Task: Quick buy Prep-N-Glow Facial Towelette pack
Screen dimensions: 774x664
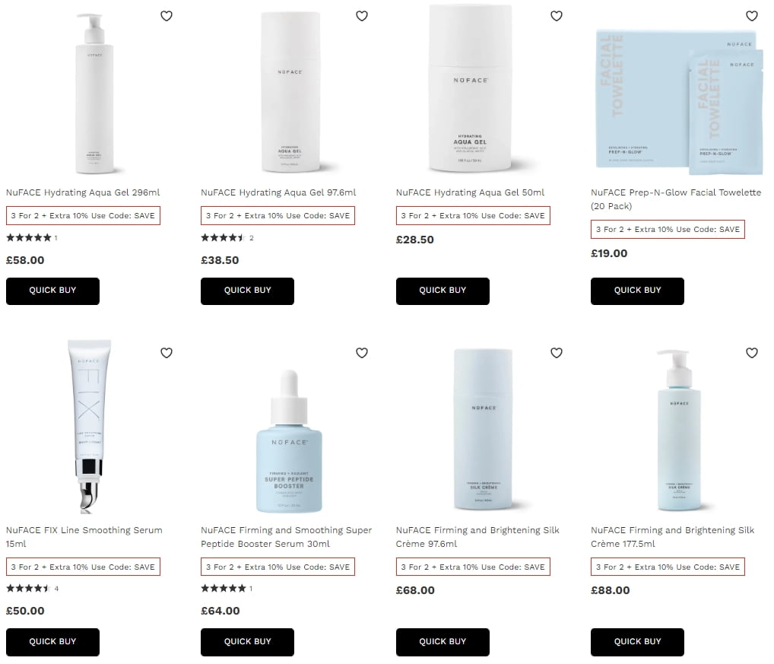Action: tap(637, 291)
